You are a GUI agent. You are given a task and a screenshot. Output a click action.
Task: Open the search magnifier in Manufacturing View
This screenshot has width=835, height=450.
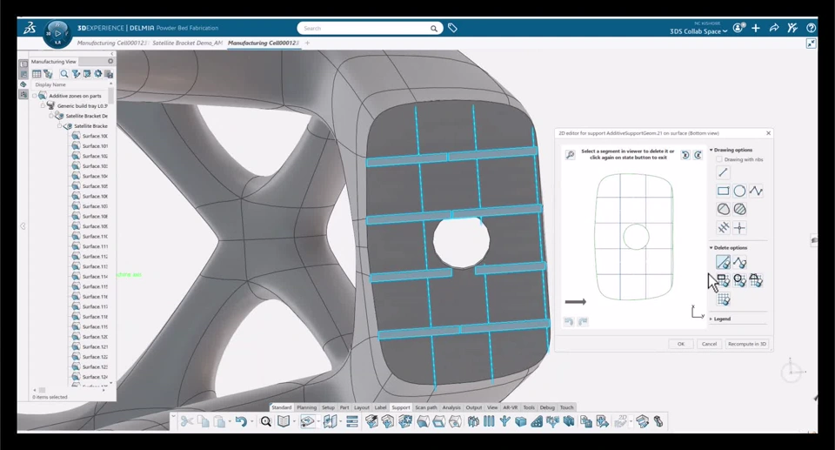point(64,74)
